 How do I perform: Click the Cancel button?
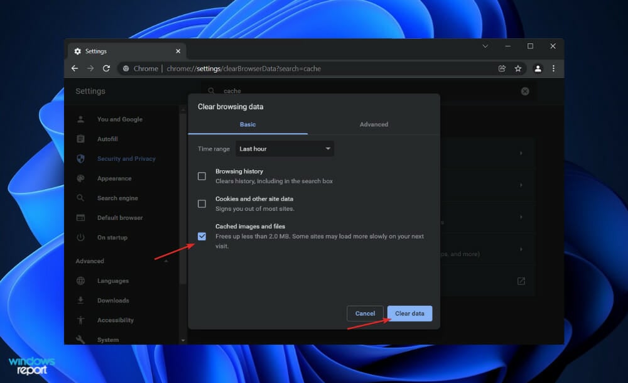click(x=365, y=313)
